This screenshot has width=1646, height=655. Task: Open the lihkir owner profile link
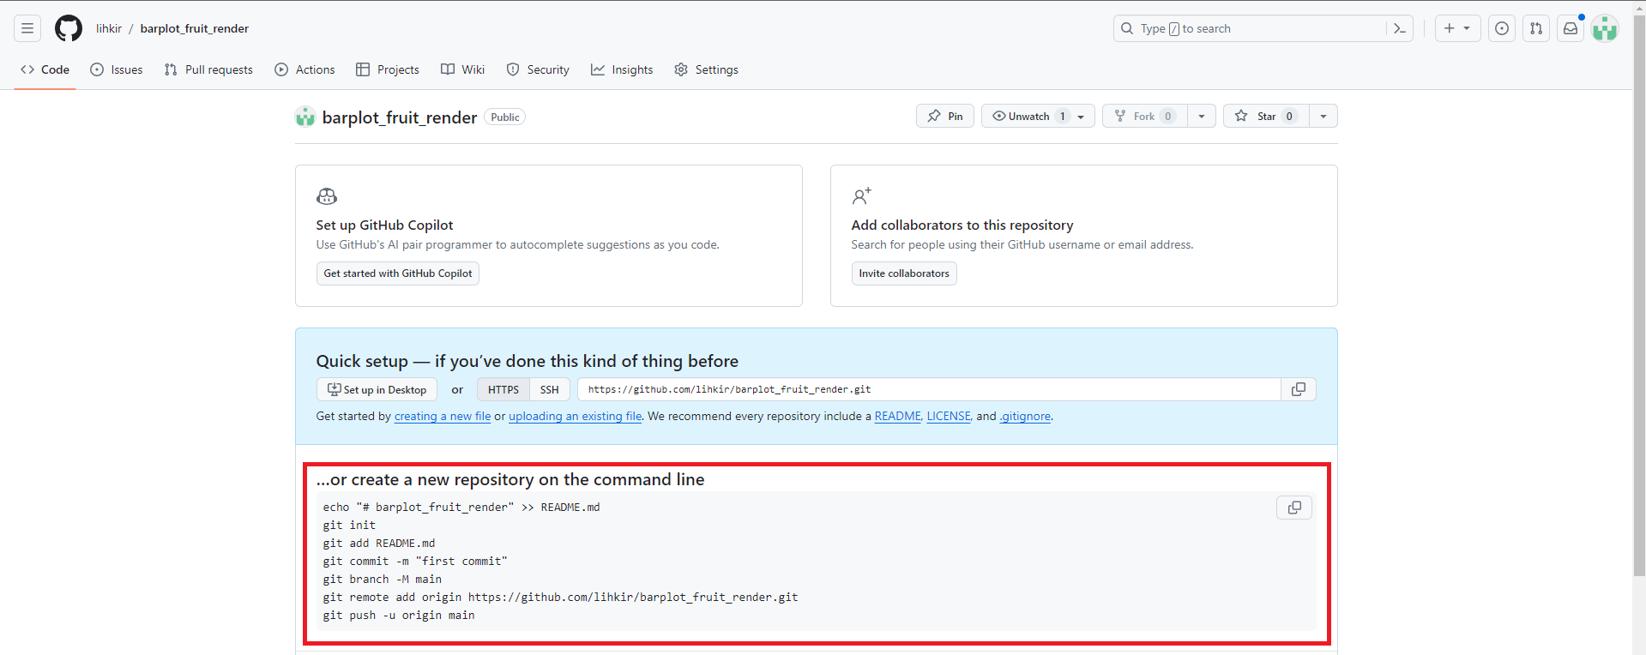(109, 28)
